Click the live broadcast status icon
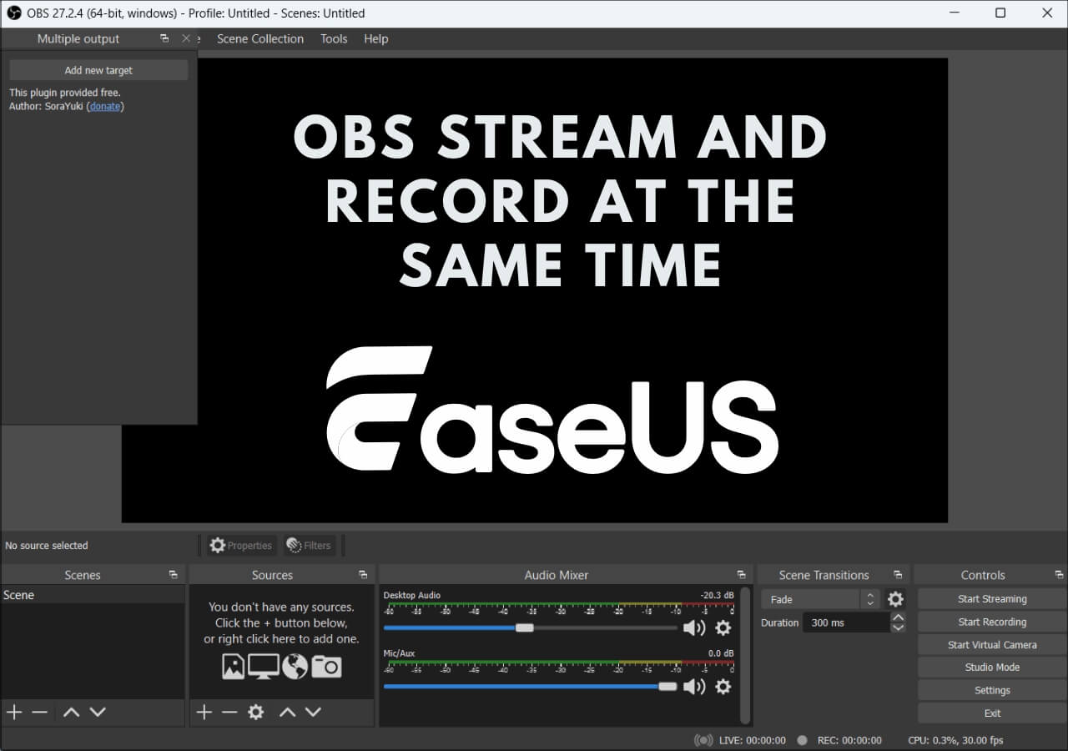1068x751 pixels. point(703,740)
